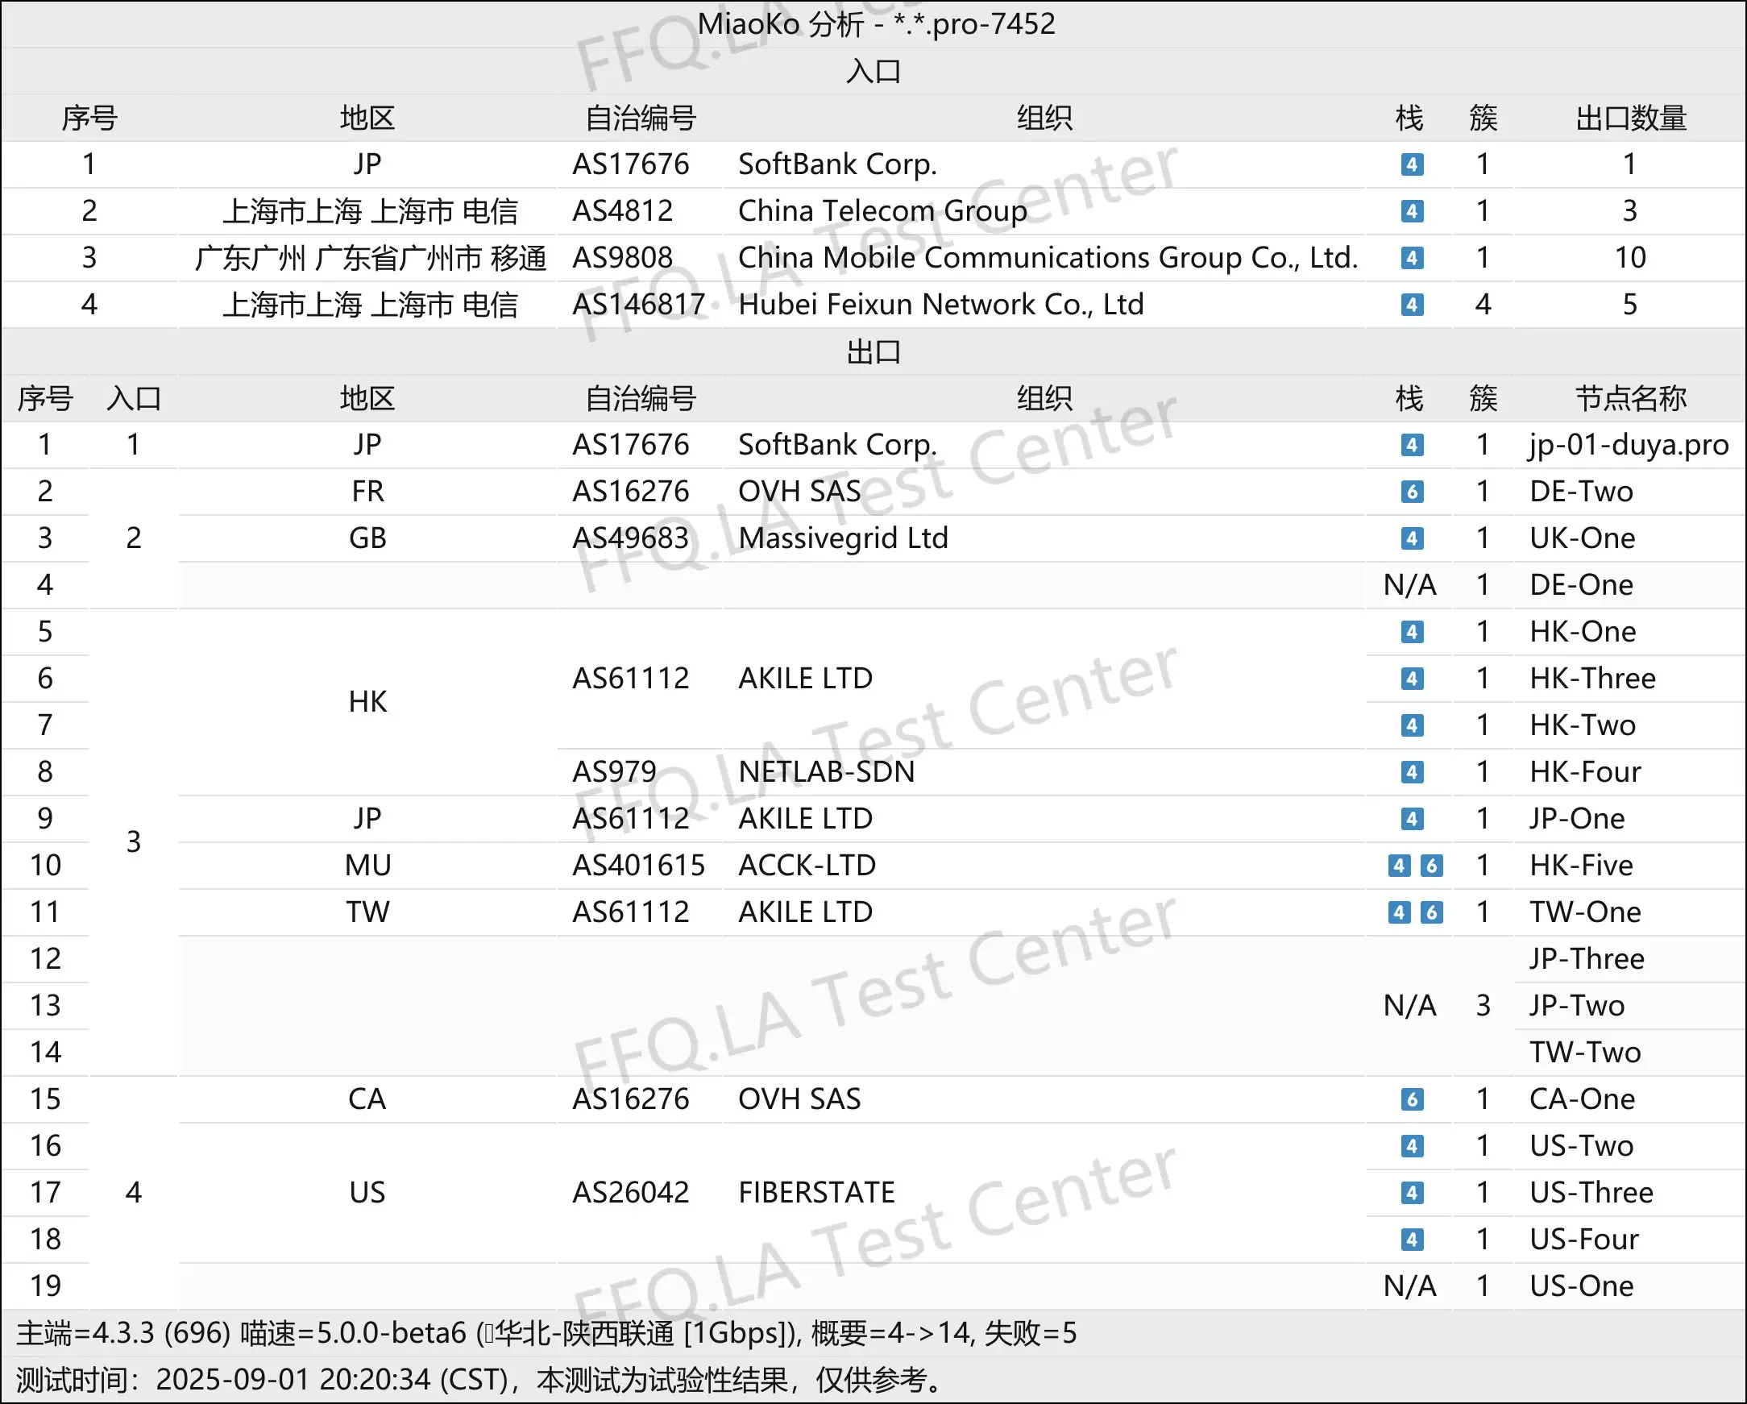1747x1404 pixels.
Task: Click node name jp-01-duya.pro
Action: pos(1629,445)
